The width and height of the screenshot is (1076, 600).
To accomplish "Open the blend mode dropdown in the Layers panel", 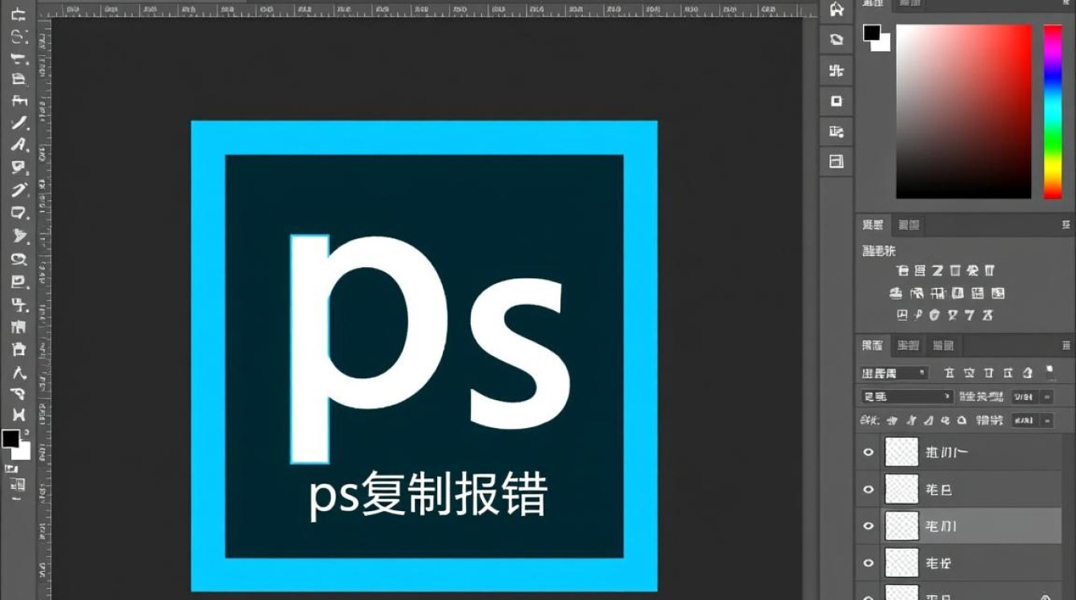I will [x=906, y=397].
